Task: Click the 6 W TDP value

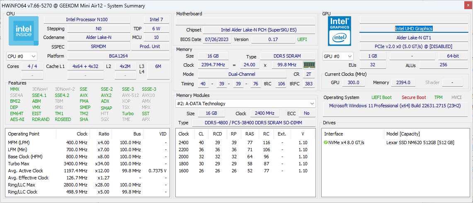Action: 156,29
